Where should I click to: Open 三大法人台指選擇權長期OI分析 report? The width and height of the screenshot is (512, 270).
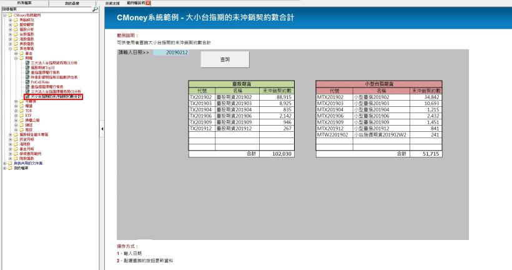56,91
